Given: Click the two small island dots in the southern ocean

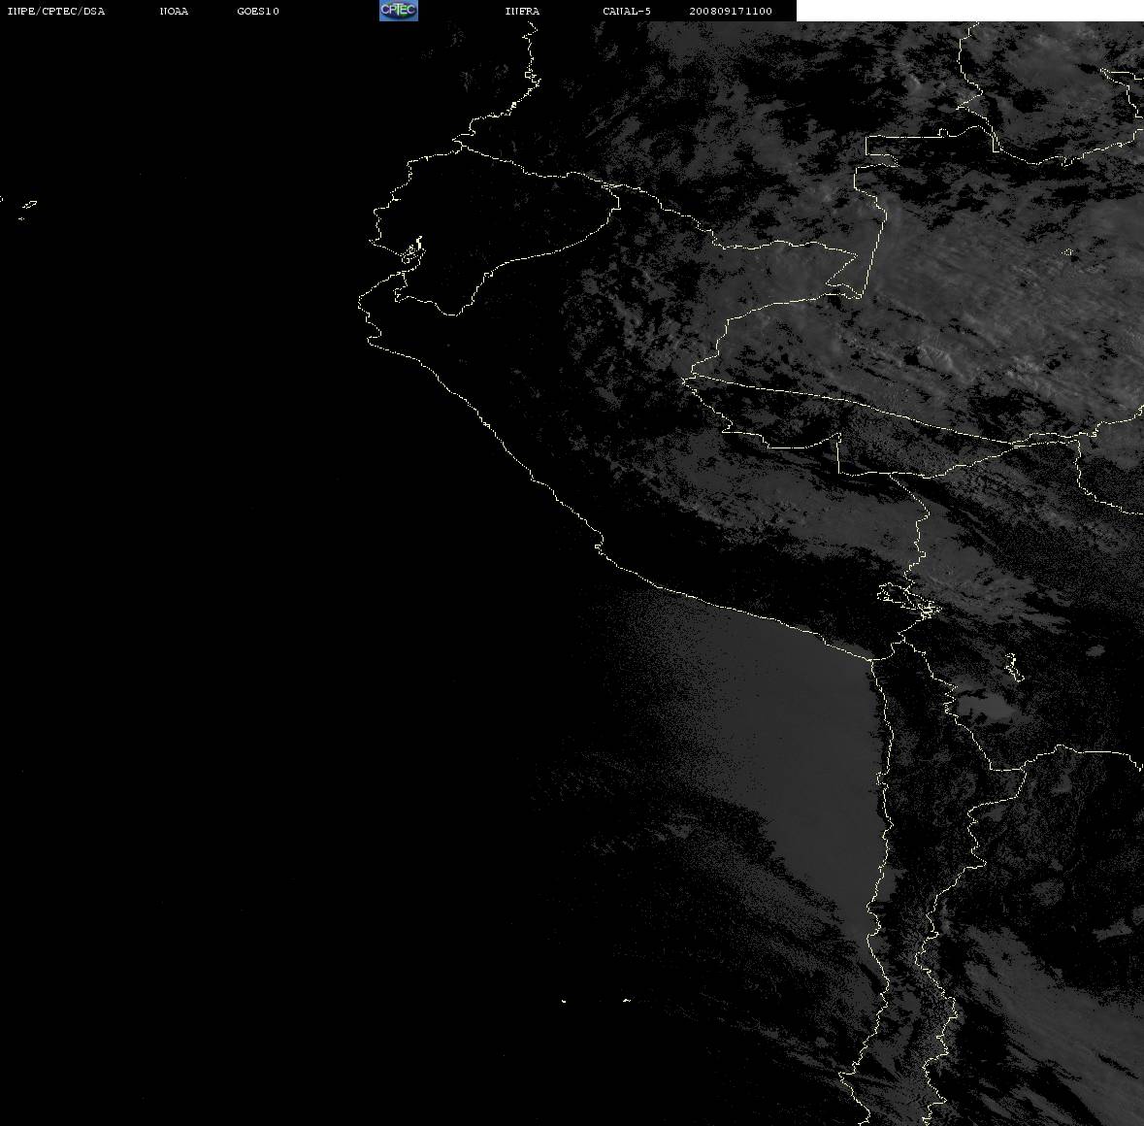Looking at the screenshot, I should coord(596,1001).
